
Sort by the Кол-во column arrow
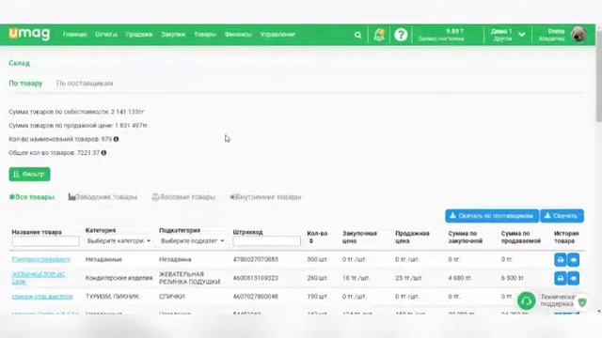tap(310, 241)
